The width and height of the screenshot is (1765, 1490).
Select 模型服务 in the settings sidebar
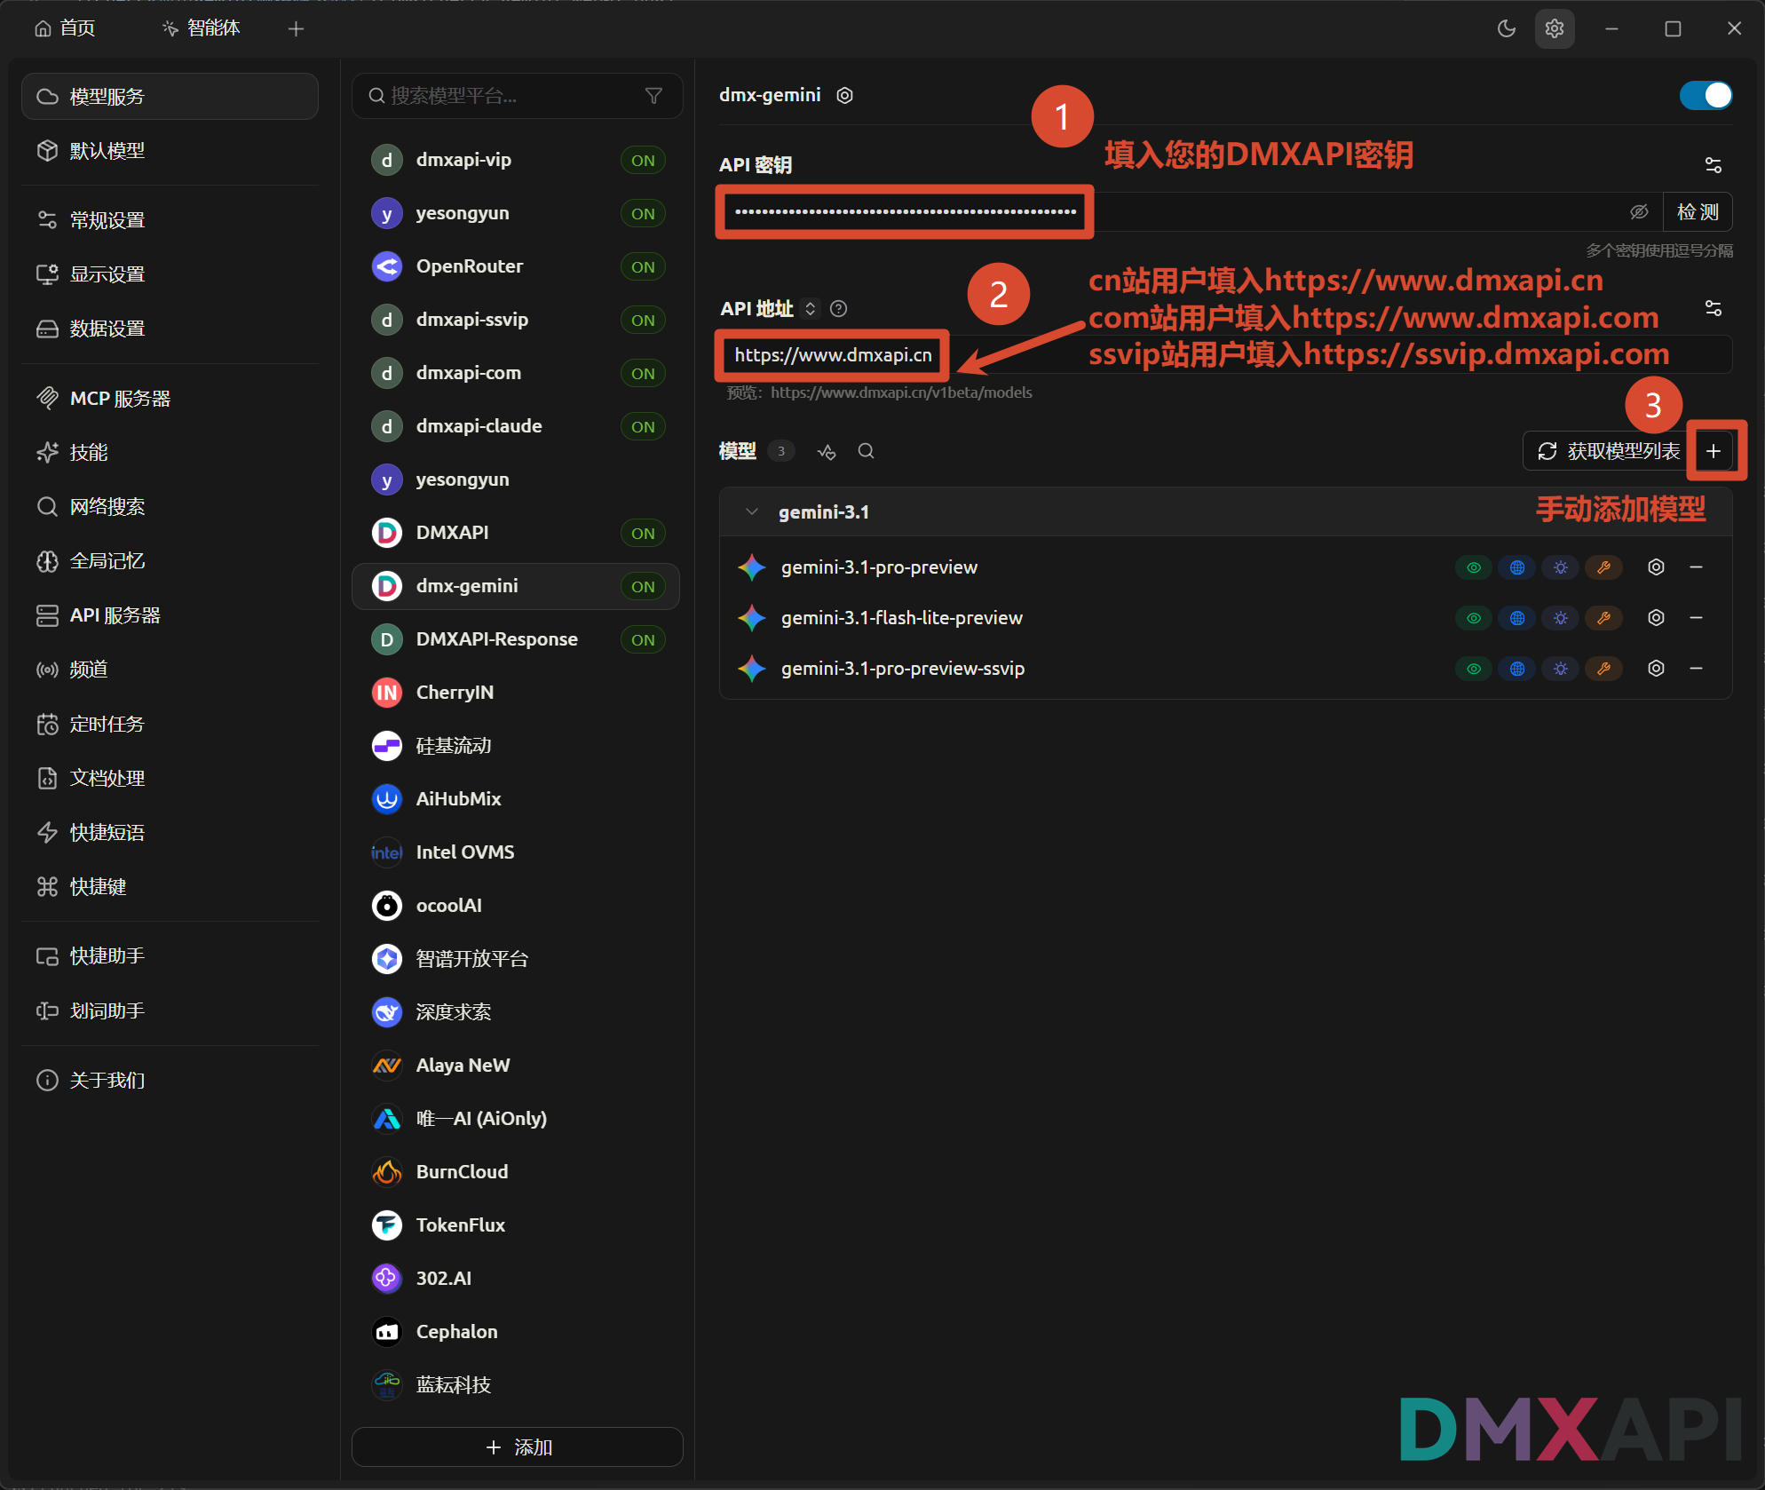pyautogui.click(x=170, y=96)
